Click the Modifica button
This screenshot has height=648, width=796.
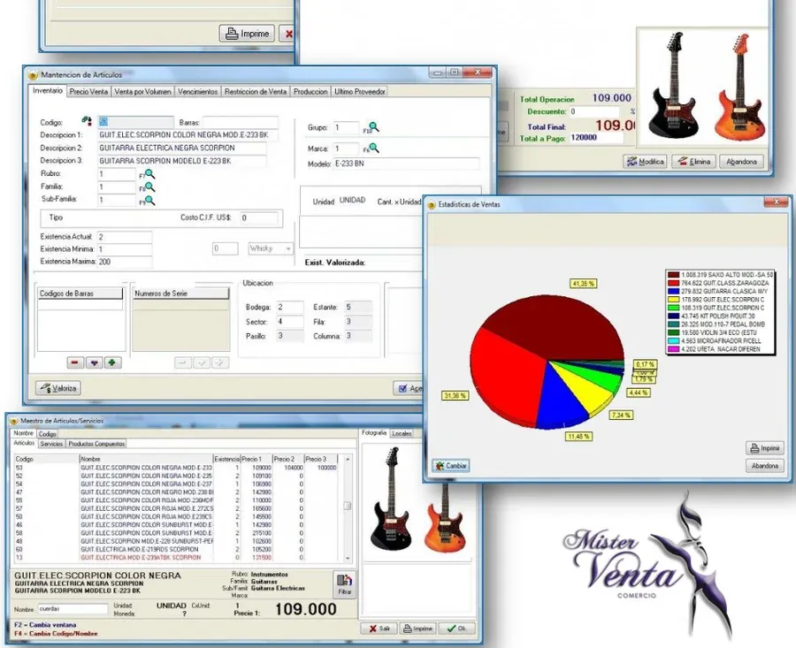pyautogui.click(x=646, y=162)
